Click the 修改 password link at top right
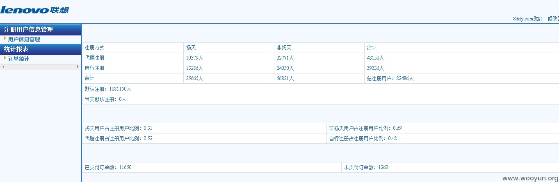This screenshot has height=182, width=559. pyautogui.click(x=553, y=19)
